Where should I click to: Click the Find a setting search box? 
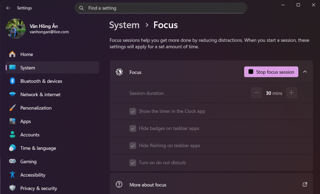(x=161, y=8)
